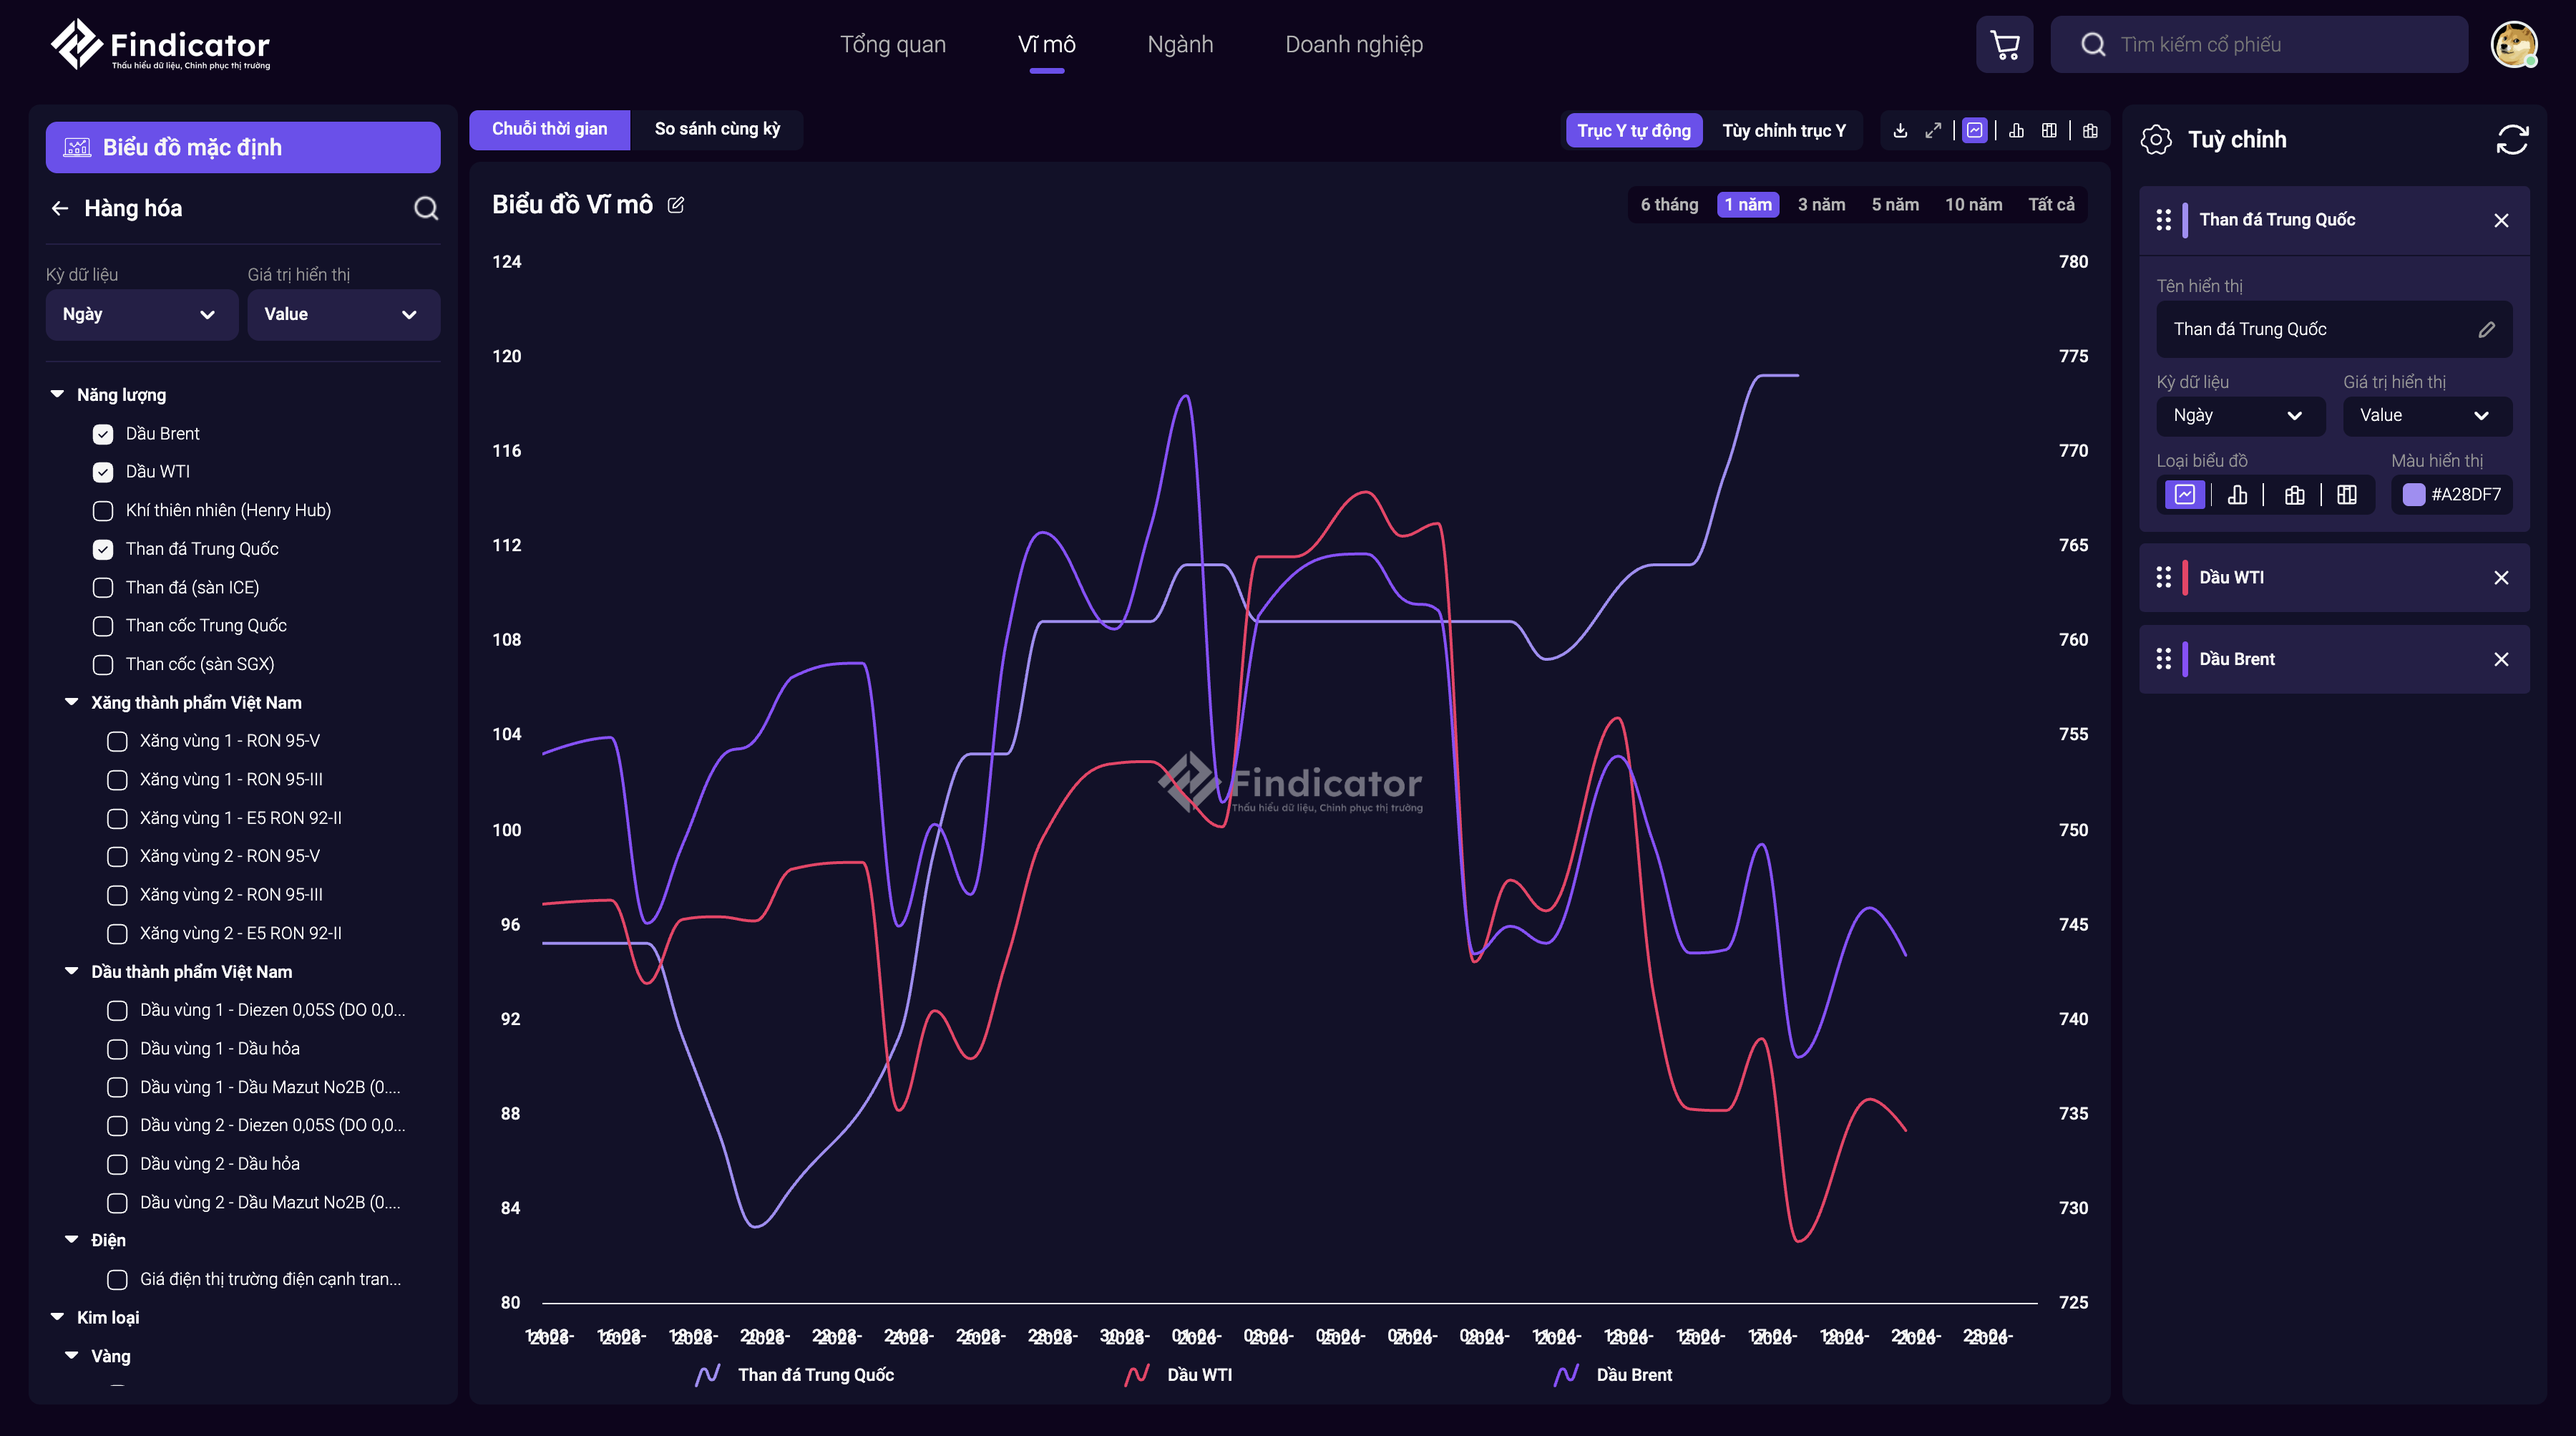
Task: Collapse the Xăng thành phẩm Việt Nam group
Action: pos(71,702)
